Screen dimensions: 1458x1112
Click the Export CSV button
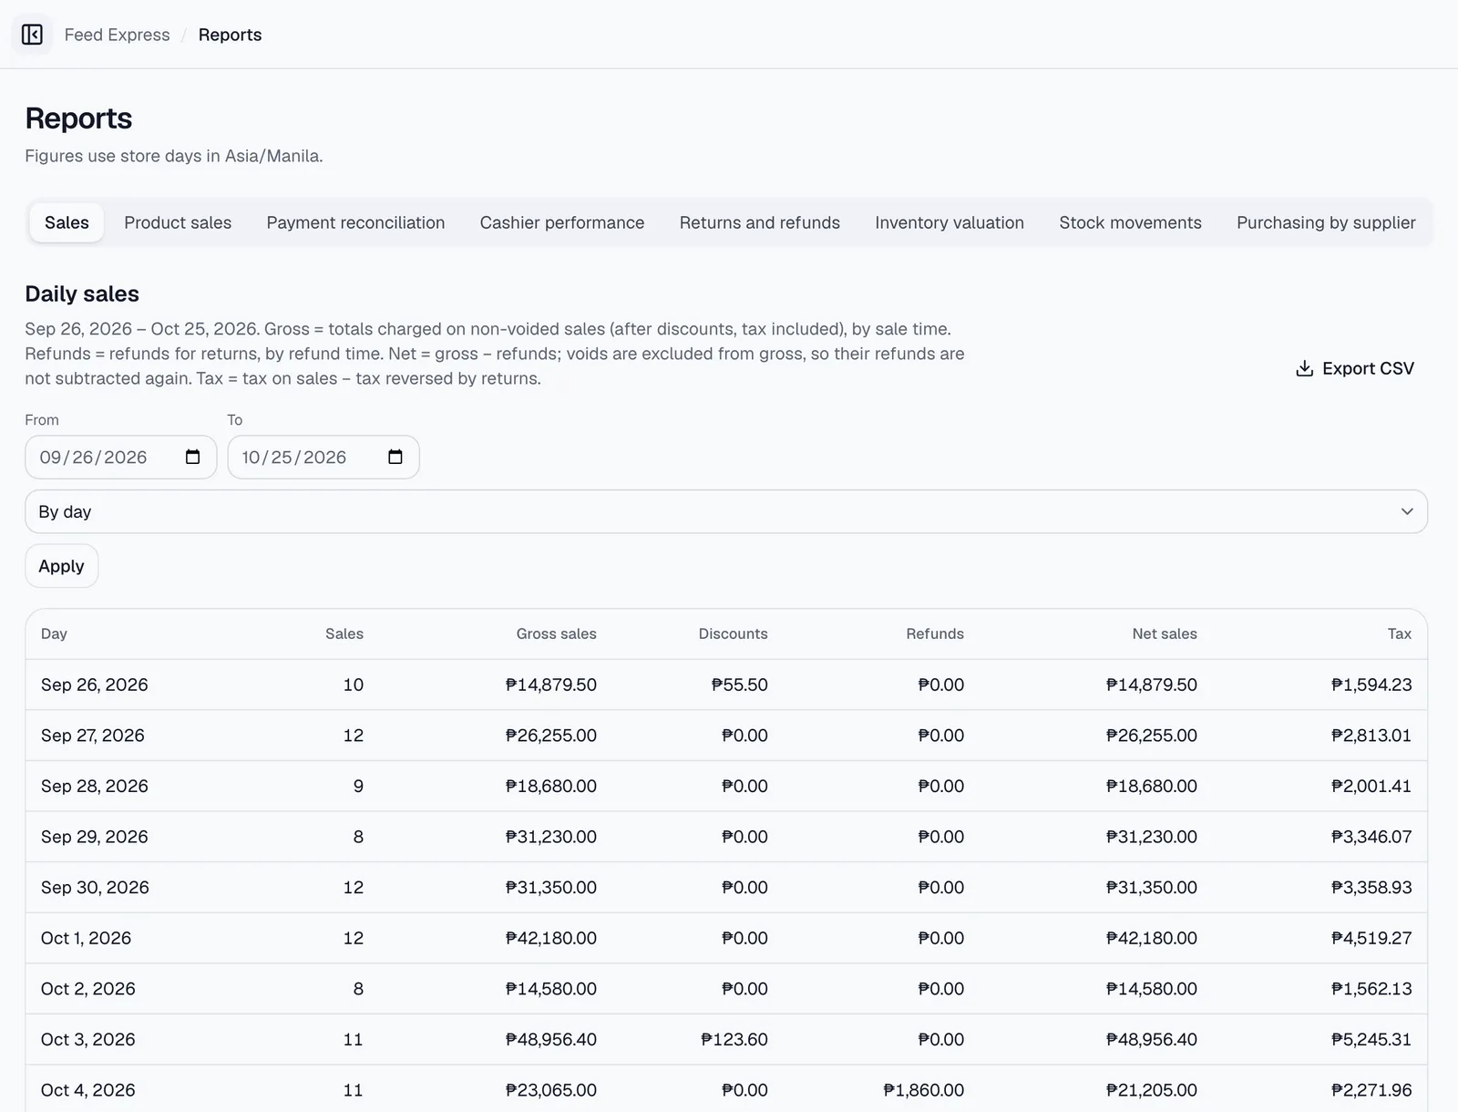point(1355,368)
